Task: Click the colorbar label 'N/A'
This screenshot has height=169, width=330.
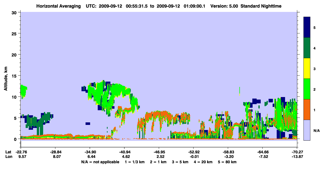Action: tap(316, 131)
